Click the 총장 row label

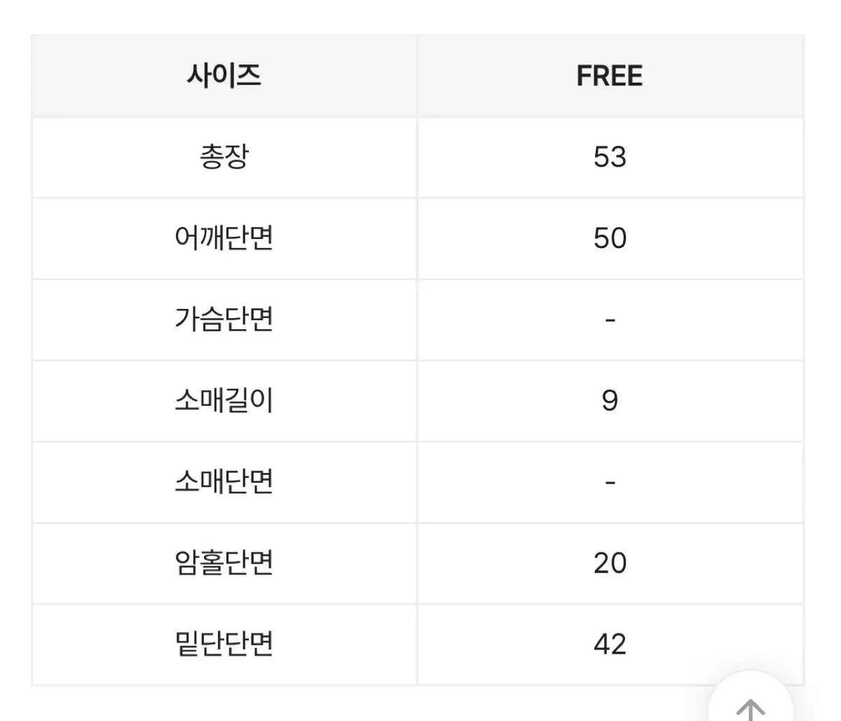(224, 157)
